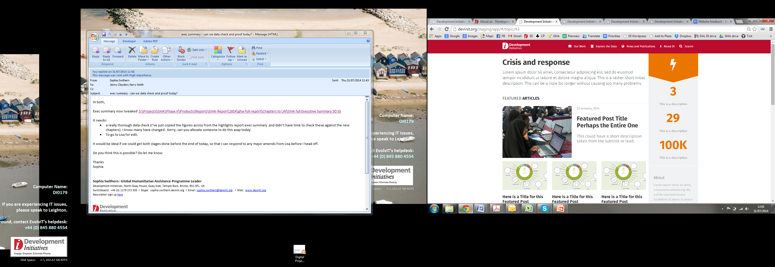Image resolution: width=775 pixels, height=267 pixels.
Task: Go to previous item with the up arrow
Action: 121,35
